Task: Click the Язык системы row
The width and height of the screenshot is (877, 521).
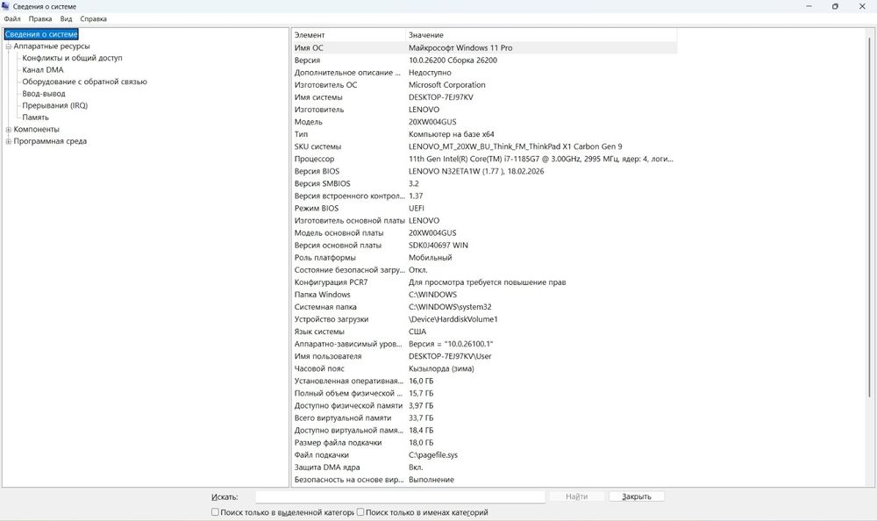Action: click(484, 332)
